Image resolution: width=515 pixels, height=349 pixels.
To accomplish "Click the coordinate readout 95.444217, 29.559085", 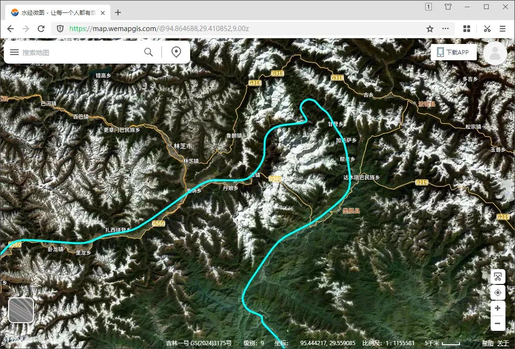I will click(x=327, y=343).
